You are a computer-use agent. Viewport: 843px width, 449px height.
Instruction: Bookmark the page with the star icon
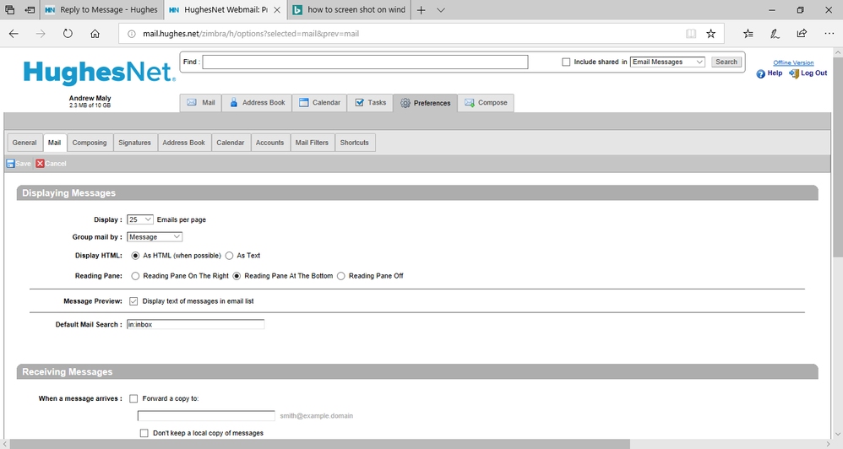click(711, 34)
